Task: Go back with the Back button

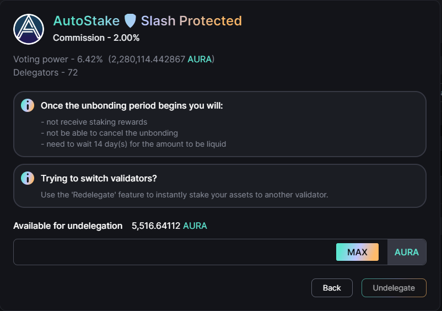Action: [x=332, y=288]
